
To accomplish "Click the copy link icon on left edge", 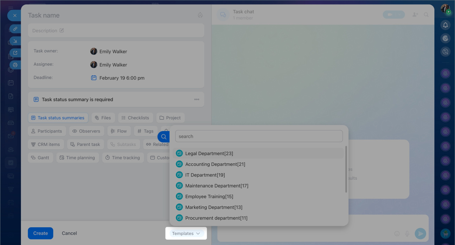I will tap(15, 29).
